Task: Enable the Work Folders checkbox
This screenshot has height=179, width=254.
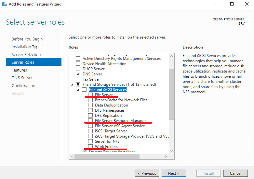Action: tap(90, 146)
